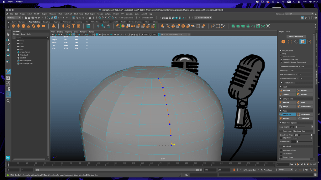Select the polygon cone shelf icon

(28, 26)
